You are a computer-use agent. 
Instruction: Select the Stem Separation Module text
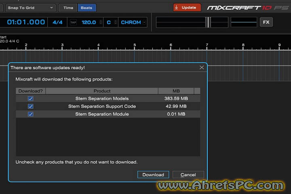coord(102,114)
